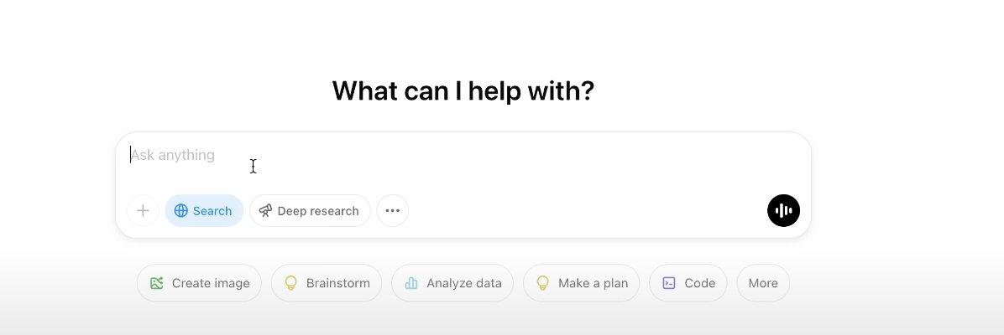
Task: Click the globe icon on Search
Action: coord(180,211)
